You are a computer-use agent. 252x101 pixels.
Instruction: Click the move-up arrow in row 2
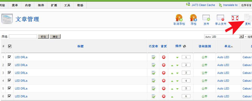coord(172,65)
